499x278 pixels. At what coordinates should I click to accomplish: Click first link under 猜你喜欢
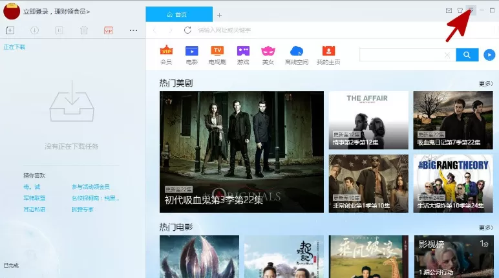point(32,187)
